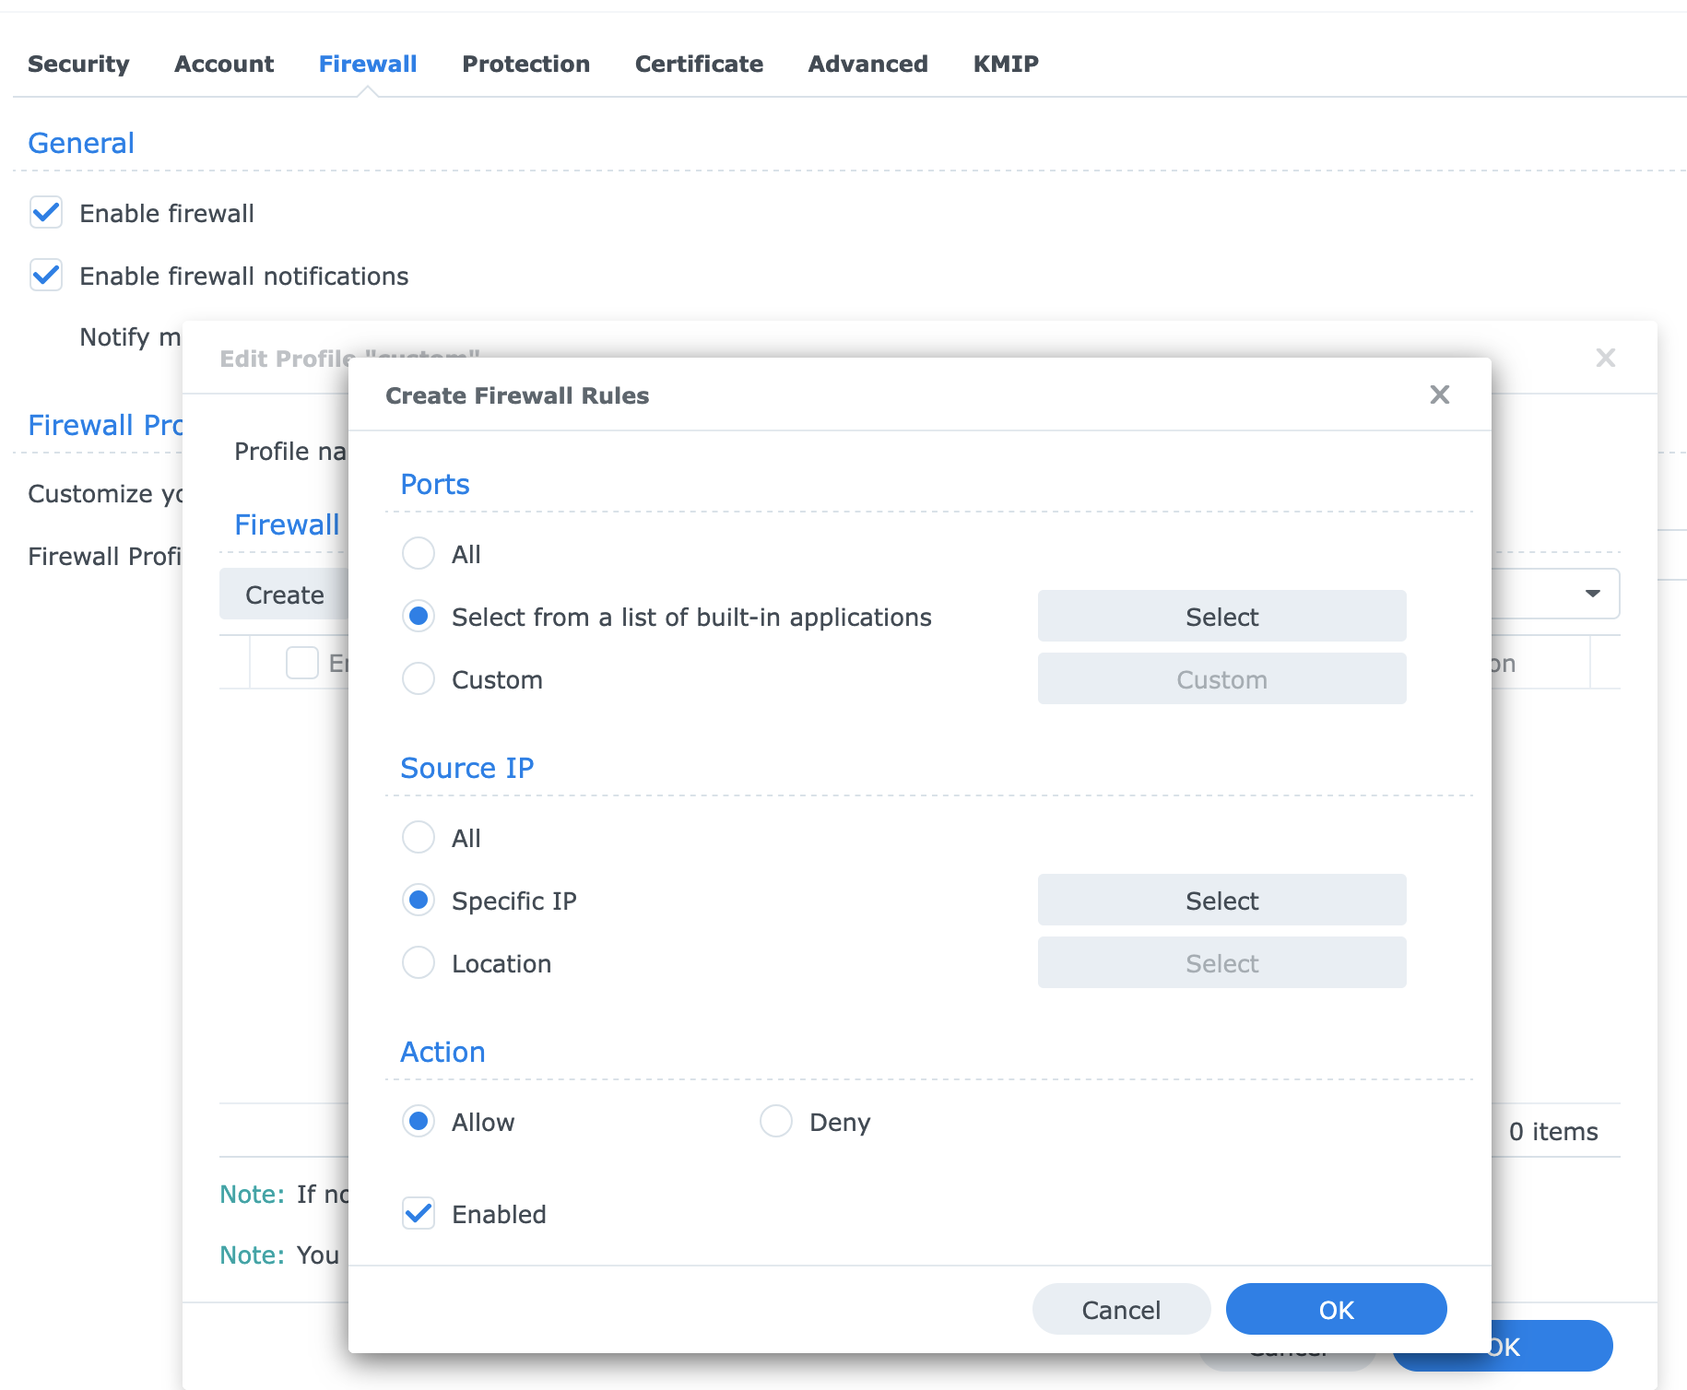Click the Create button in Edit Profile
1687x1390 pixels.
pos(284,594)
